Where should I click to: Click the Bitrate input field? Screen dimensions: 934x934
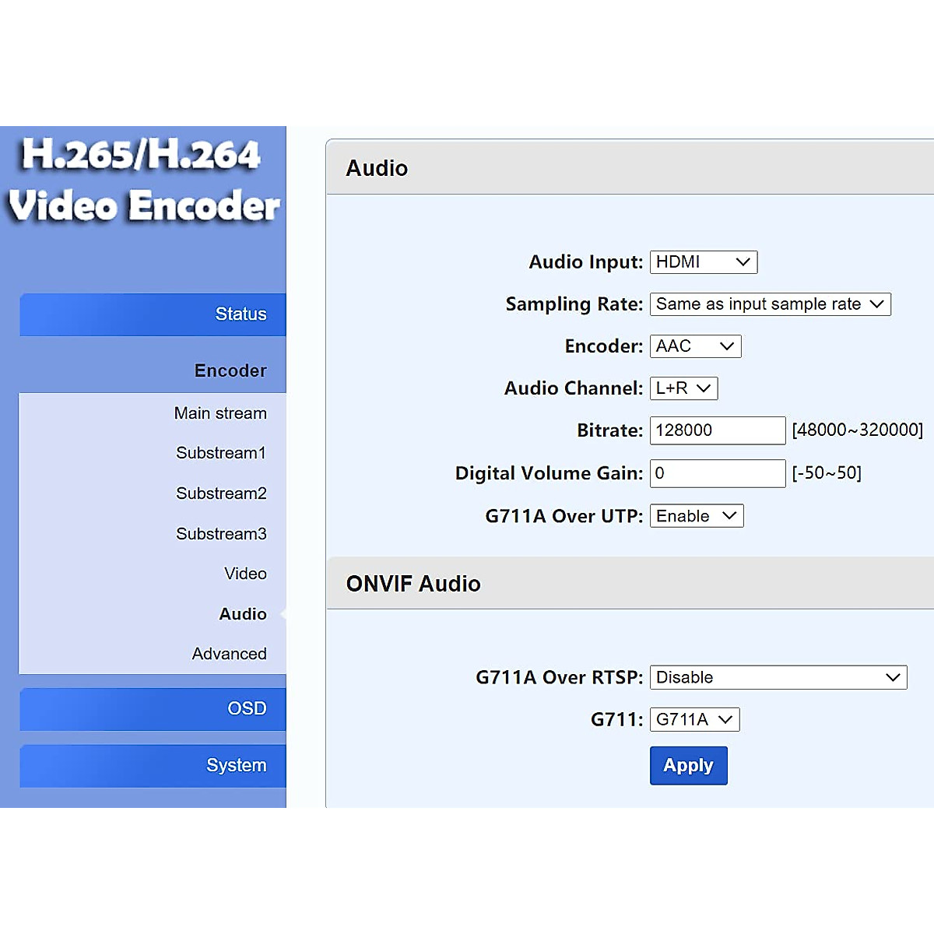coord(717,430)
